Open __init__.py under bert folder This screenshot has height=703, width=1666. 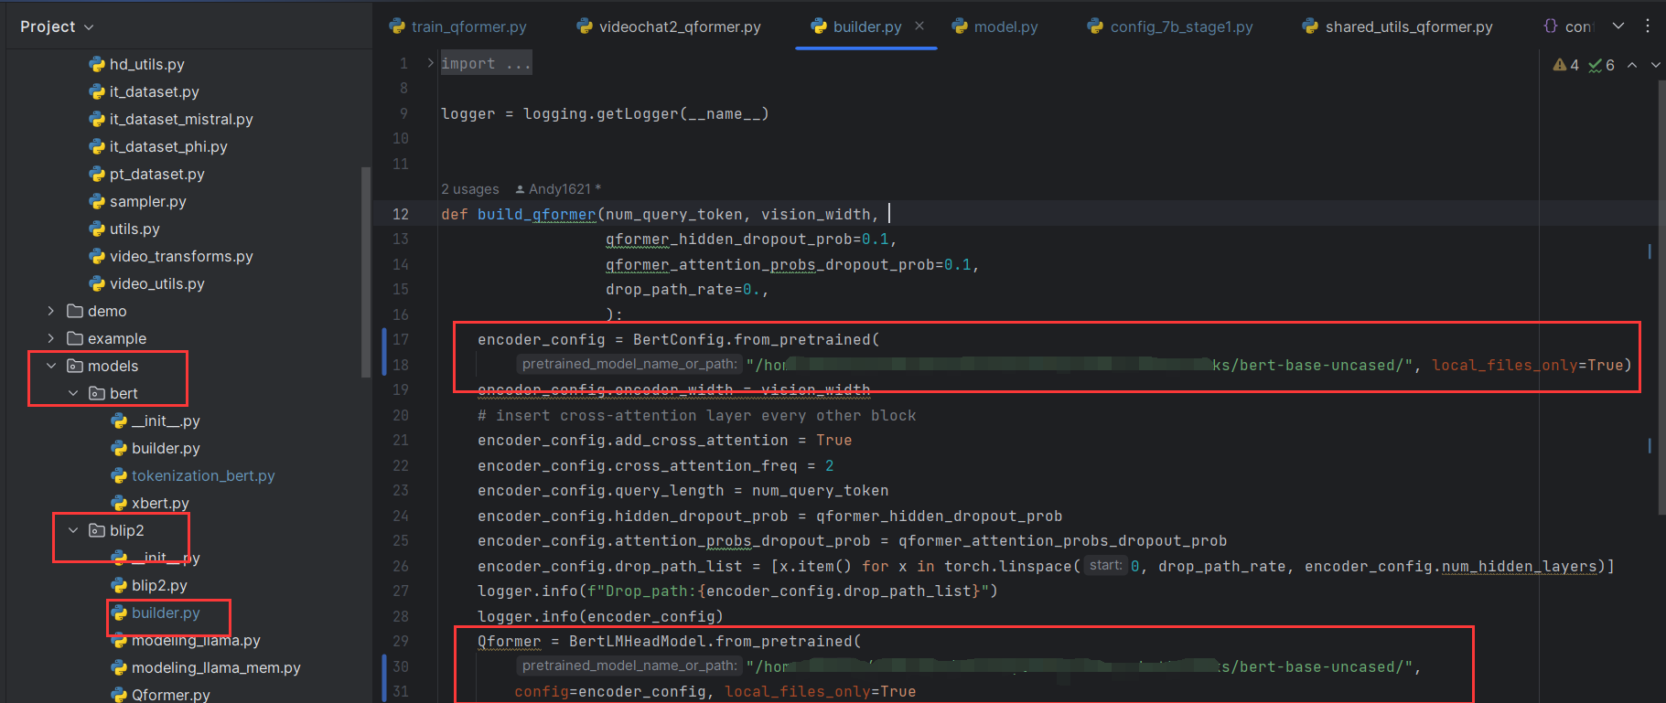click(166, 421)
